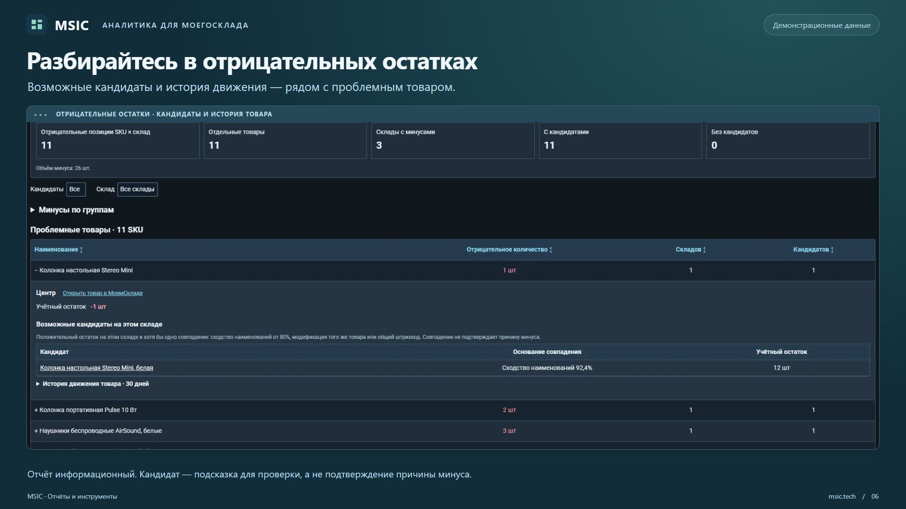906x509 pixels.
Task: Click the candidate stock value 12 шт
Action: [781, 368]
